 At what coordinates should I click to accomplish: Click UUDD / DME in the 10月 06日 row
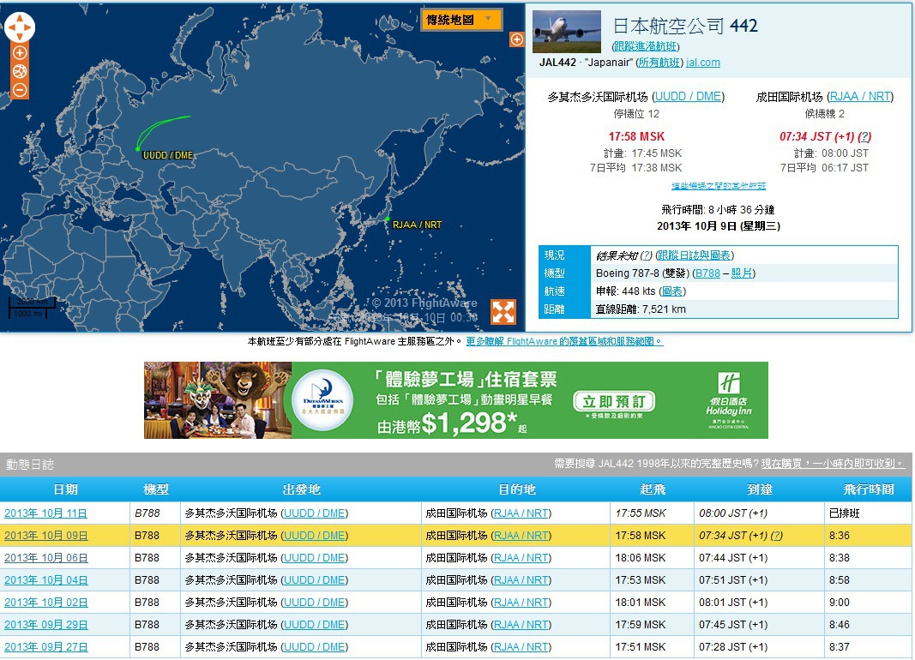pyautogui.click(x=314, y=558)
